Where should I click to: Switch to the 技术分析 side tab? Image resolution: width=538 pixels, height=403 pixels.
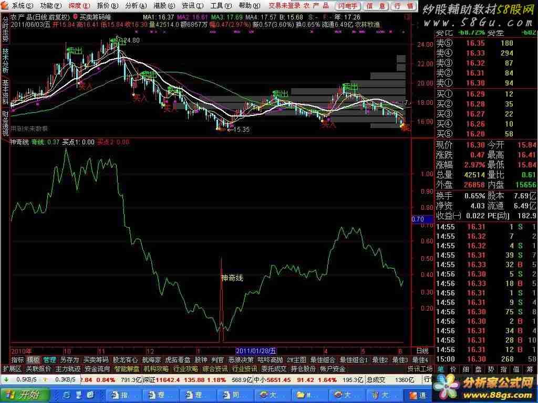coord(5,61)
